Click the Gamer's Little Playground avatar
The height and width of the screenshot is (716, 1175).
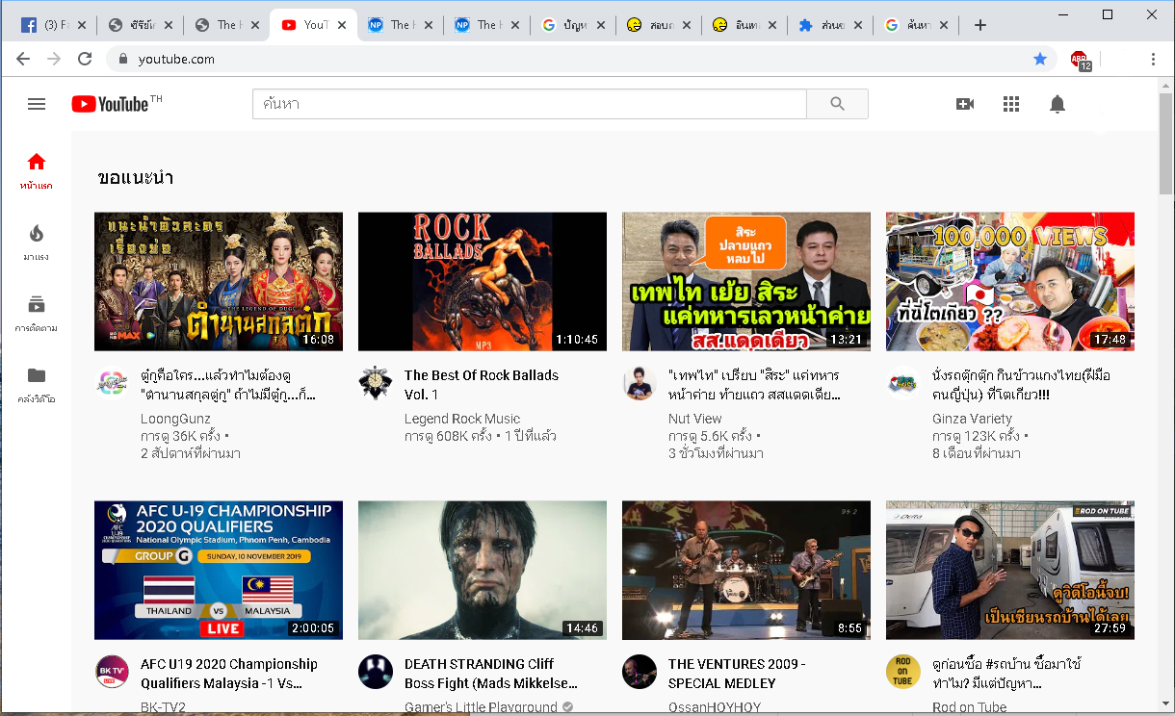point(376,671)
